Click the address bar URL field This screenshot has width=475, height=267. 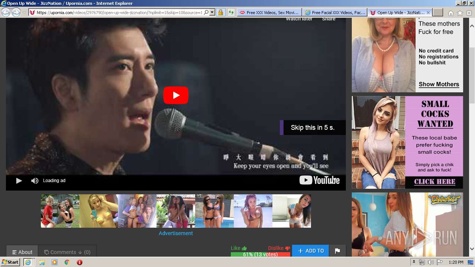(119, 12)
